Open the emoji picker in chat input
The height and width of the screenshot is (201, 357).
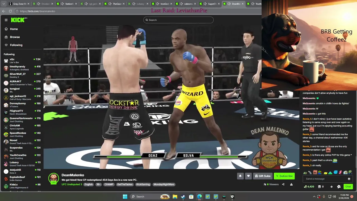349,179
